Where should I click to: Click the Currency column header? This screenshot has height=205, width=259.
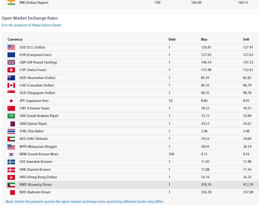(15, 39)
